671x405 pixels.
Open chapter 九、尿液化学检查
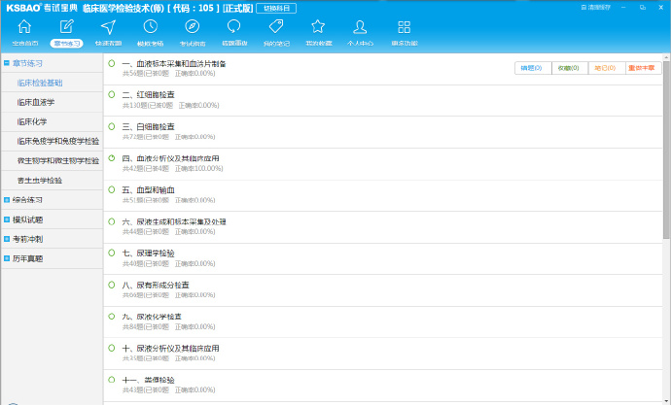pos(152,317)
